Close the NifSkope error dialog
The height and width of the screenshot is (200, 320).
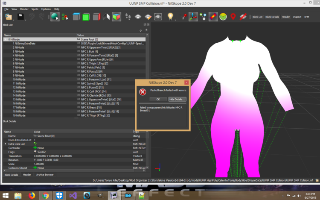[x=186, y=82]
